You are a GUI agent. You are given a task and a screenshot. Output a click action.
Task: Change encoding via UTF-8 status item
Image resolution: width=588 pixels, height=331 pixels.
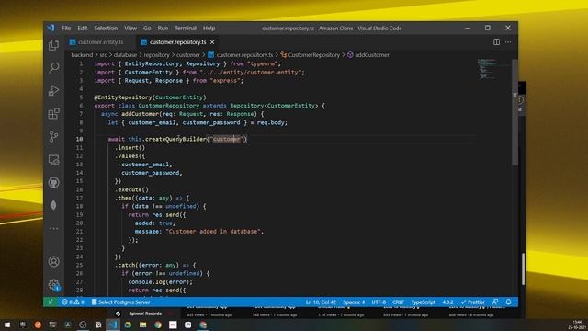379,302
